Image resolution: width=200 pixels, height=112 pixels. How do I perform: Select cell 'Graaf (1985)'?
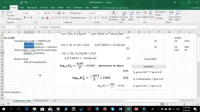tap(150, 59)
